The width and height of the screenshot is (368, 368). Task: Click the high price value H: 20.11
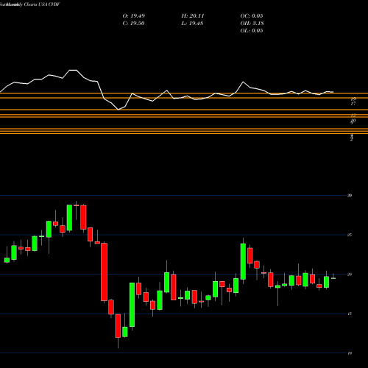(x=193, y=16)
